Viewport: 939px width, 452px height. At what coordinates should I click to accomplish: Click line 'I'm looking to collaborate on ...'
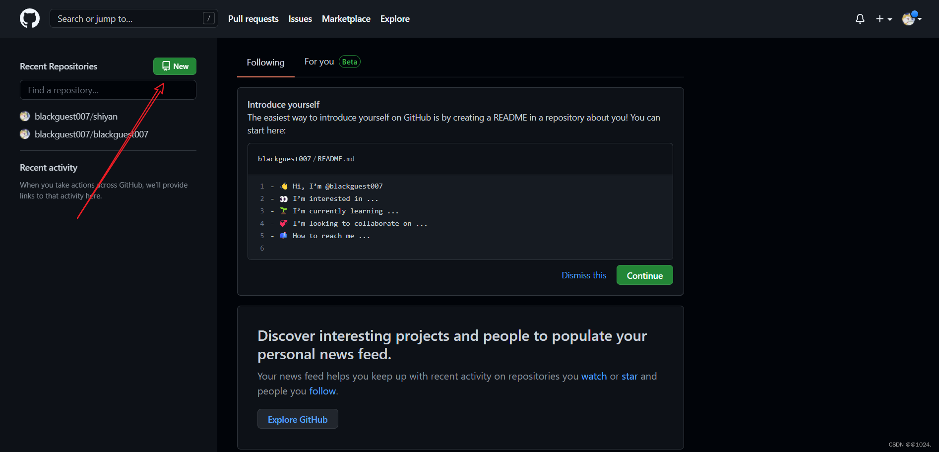click(360, 223)
